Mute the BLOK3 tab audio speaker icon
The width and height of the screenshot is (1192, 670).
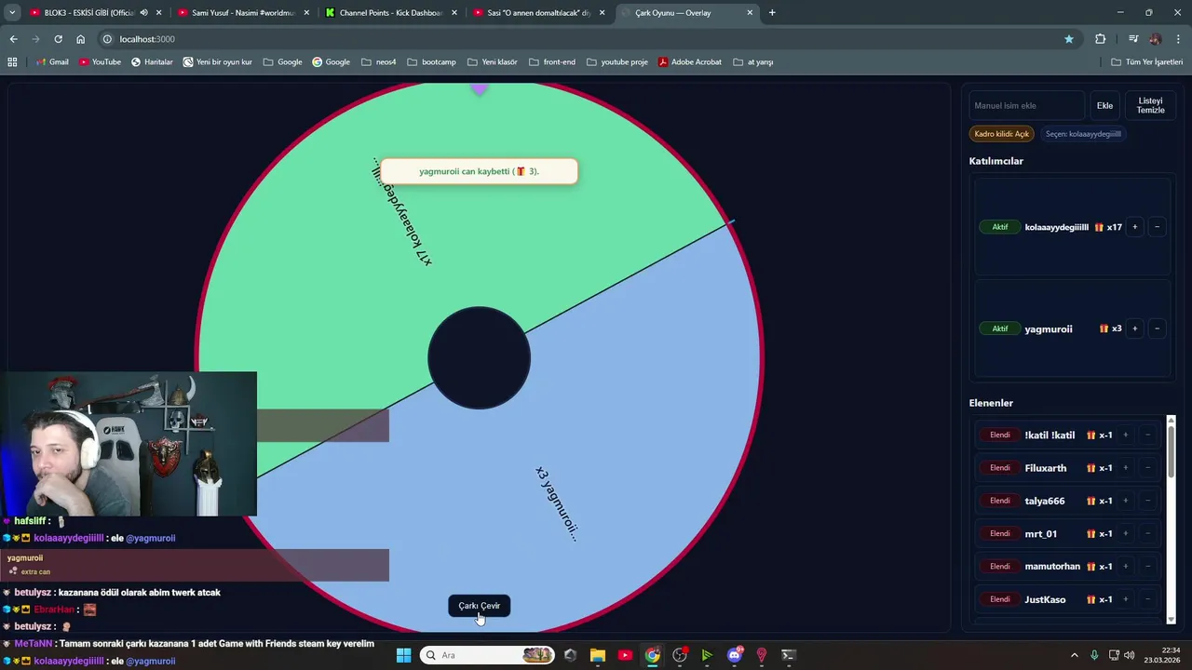click(x=143, y=13)
